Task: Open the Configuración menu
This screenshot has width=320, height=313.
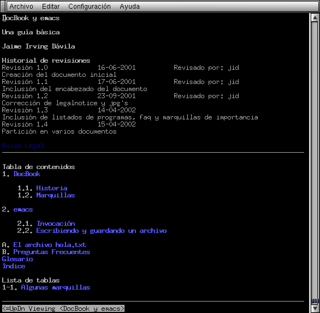Action: tap(90, 7)
